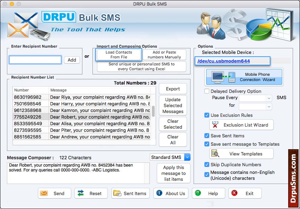Click the View Templates magnifier icon
The image size is (300, 209).
click(x=215, y=153)
